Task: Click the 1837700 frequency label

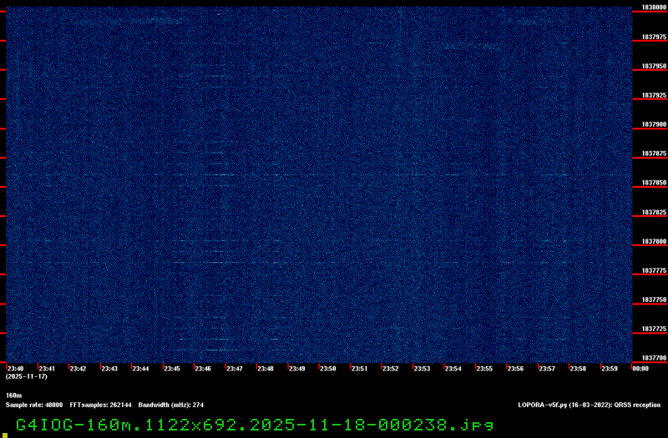Action: pyautogui.click(x=653, y=358)
